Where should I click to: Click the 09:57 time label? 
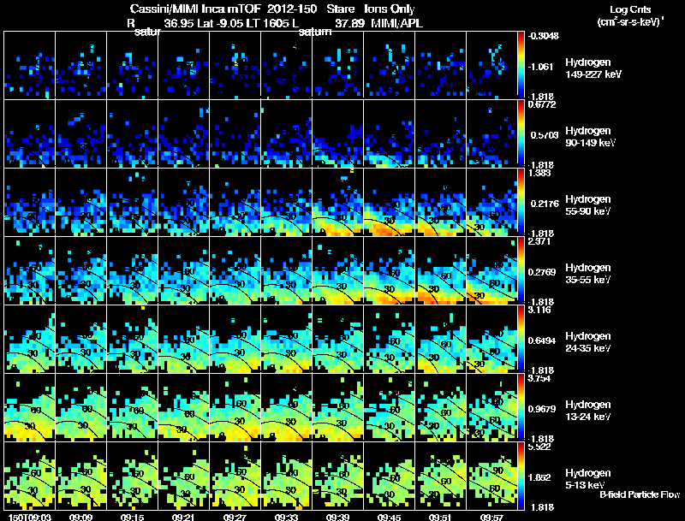point(491,517)
